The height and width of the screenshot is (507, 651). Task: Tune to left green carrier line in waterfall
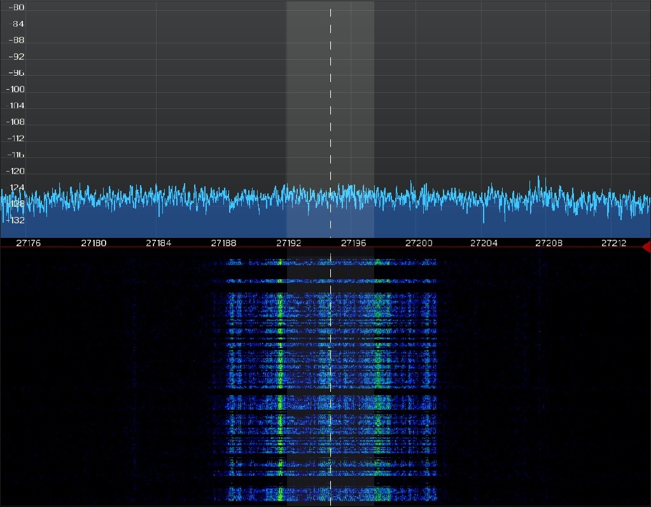point(280,382)
